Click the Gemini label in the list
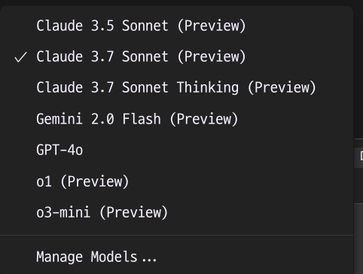The height and width of the screenshot is (274, 363). coord(59,119)
